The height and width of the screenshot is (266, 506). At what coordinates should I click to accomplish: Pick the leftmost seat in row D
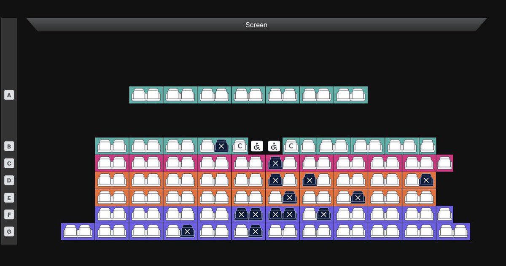[x=105, y=180]
